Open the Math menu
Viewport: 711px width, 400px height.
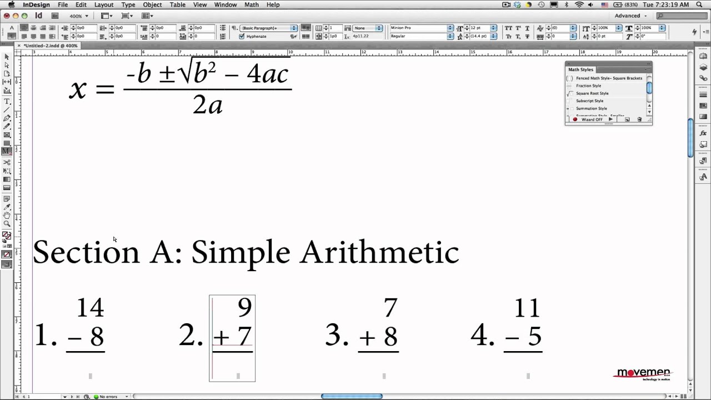point(252,4)
